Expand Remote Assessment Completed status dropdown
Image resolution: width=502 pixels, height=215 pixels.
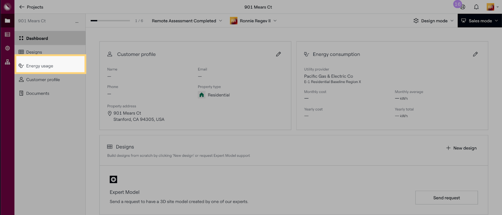pos(187,21)
